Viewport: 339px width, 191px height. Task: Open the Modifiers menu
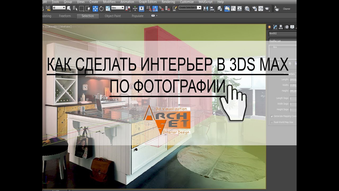point(109,2)
